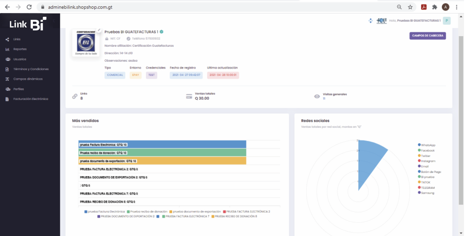Click the phone icon beside Teléfono
Screen dimensions: 465x236
[129, 39]
